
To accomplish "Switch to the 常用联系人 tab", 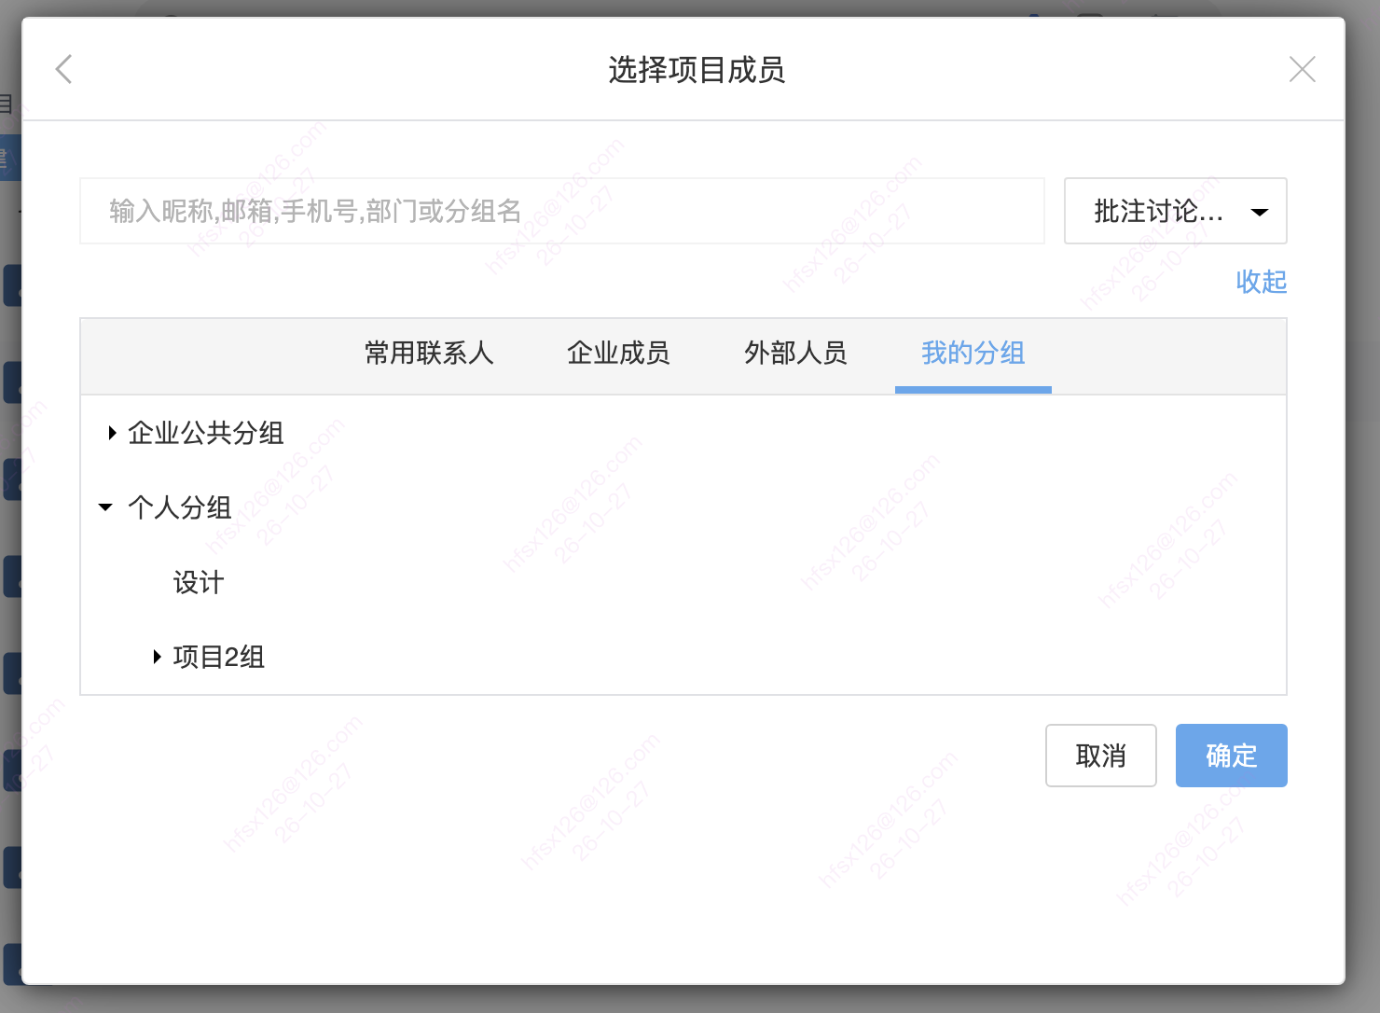I will click(x=429, y=354).
